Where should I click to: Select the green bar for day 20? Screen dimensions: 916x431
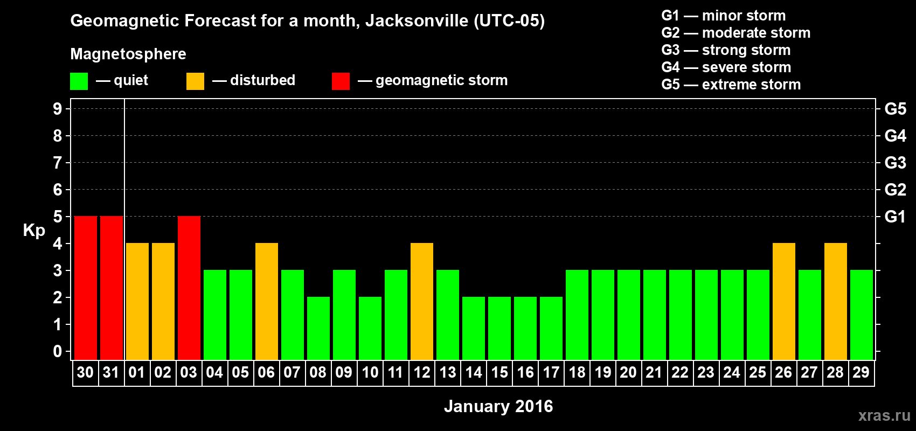629,315
